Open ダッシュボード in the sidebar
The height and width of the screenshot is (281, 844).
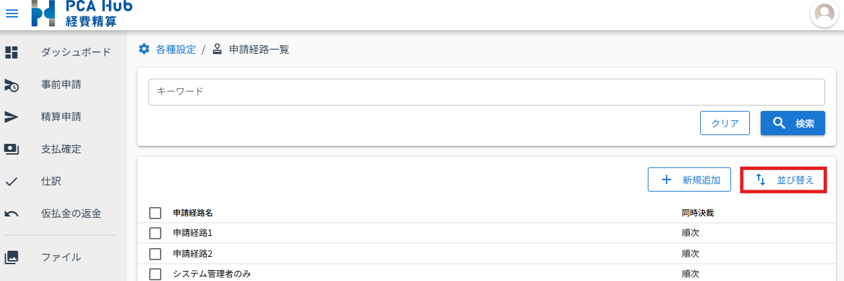click(76, 52)
